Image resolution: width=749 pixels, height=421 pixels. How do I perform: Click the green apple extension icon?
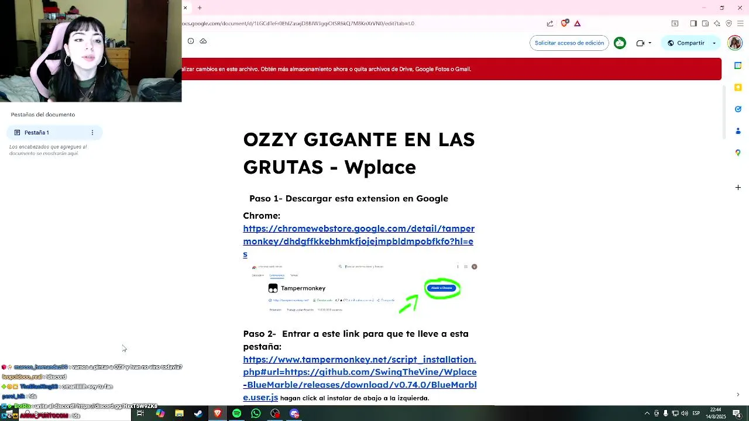pyautogui.click(x=620, y=43)
